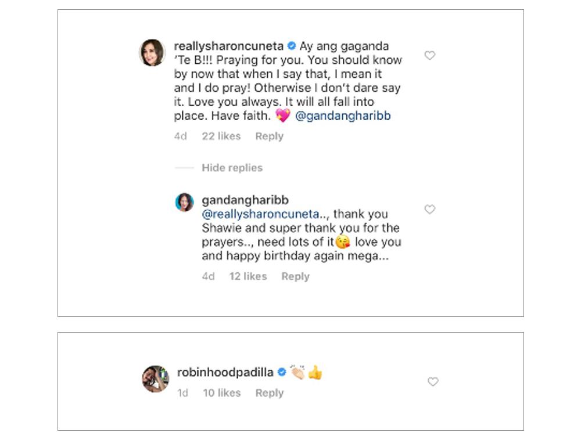Open robinhoodpadilla's profile picture
Screen dimensions: 581x440
[155, 378]
